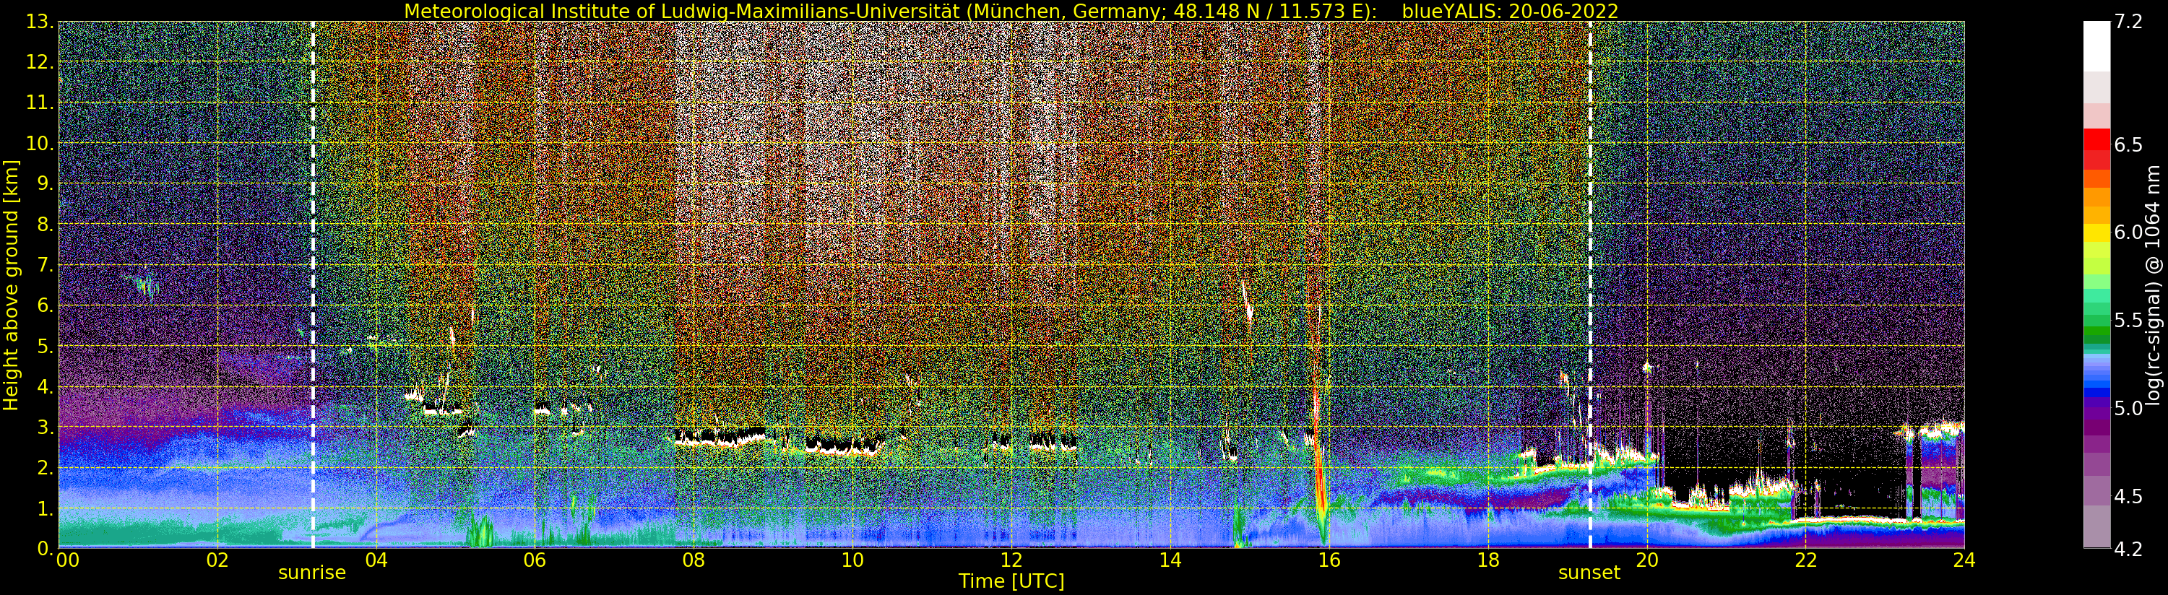The image size is (2168, 595).
Task: Click the time axis tick label '08'
Action: tap(694, 560)
